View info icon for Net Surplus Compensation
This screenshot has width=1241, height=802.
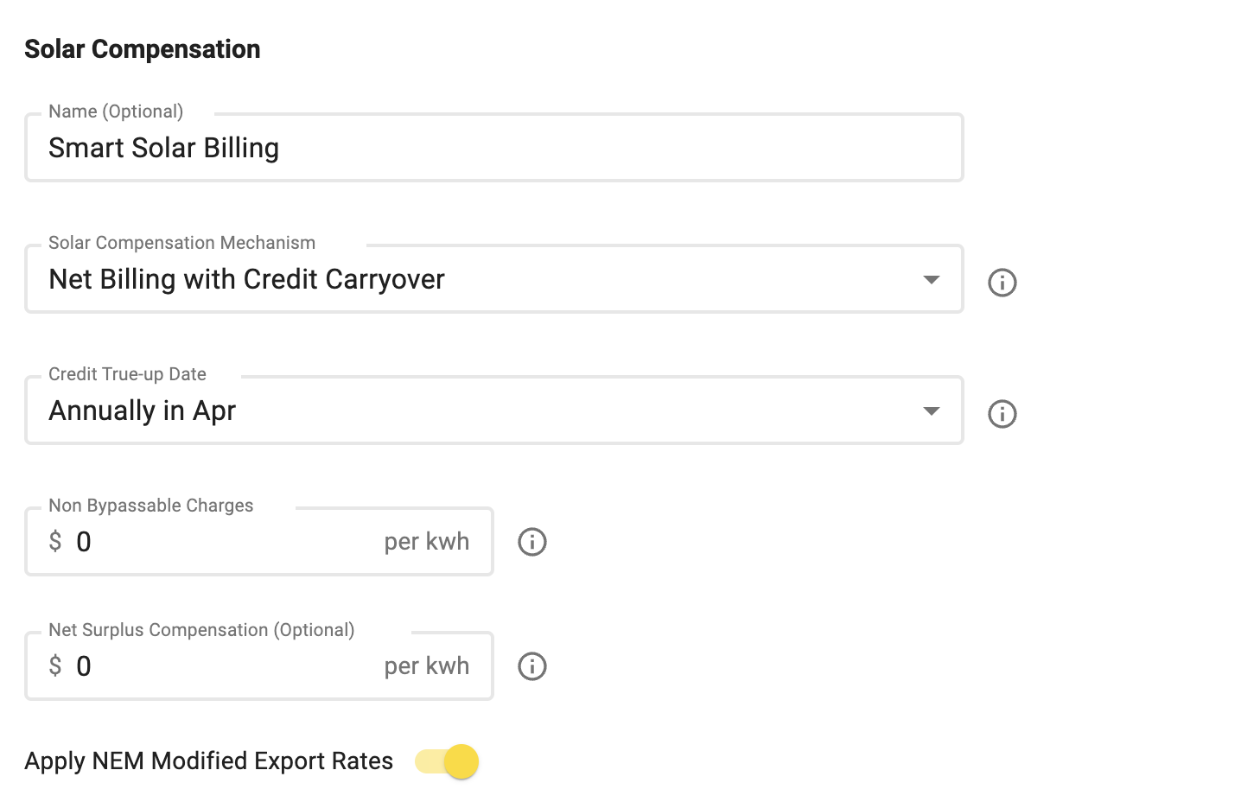point(531,666)
